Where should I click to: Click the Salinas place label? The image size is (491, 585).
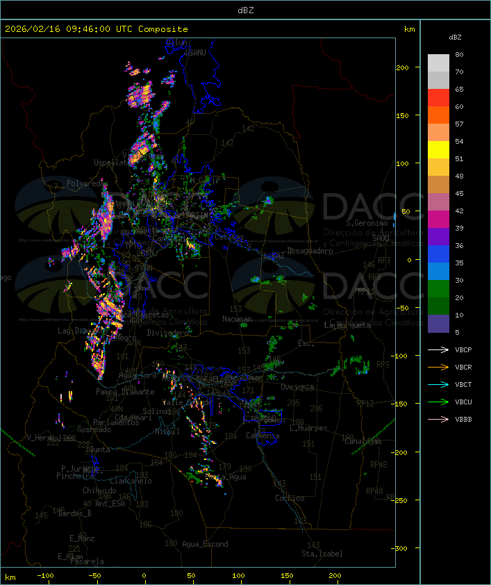[x=157, y=411]
